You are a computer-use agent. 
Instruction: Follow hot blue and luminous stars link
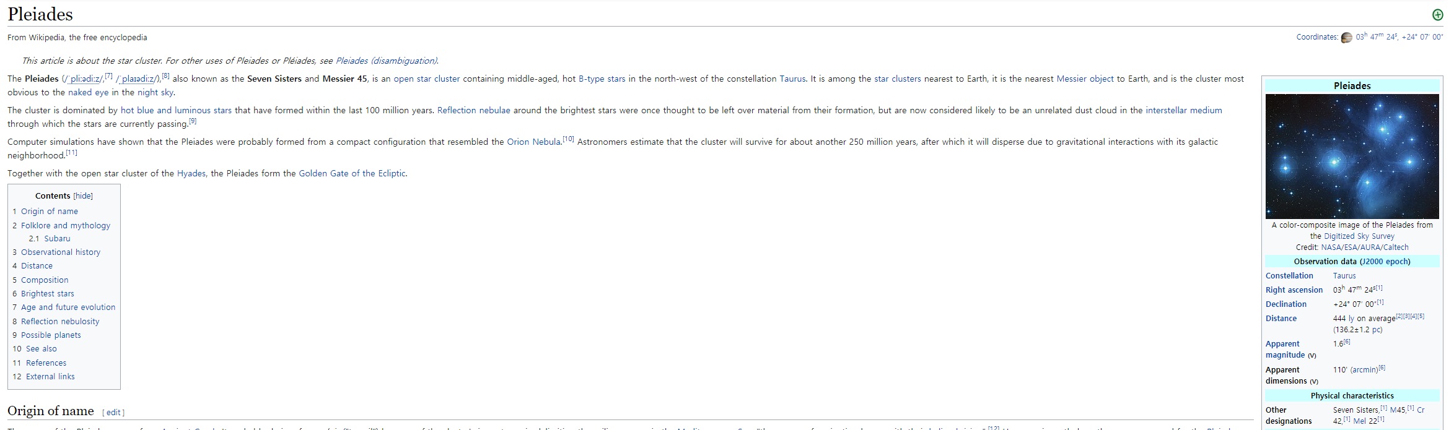click(176, 110)
